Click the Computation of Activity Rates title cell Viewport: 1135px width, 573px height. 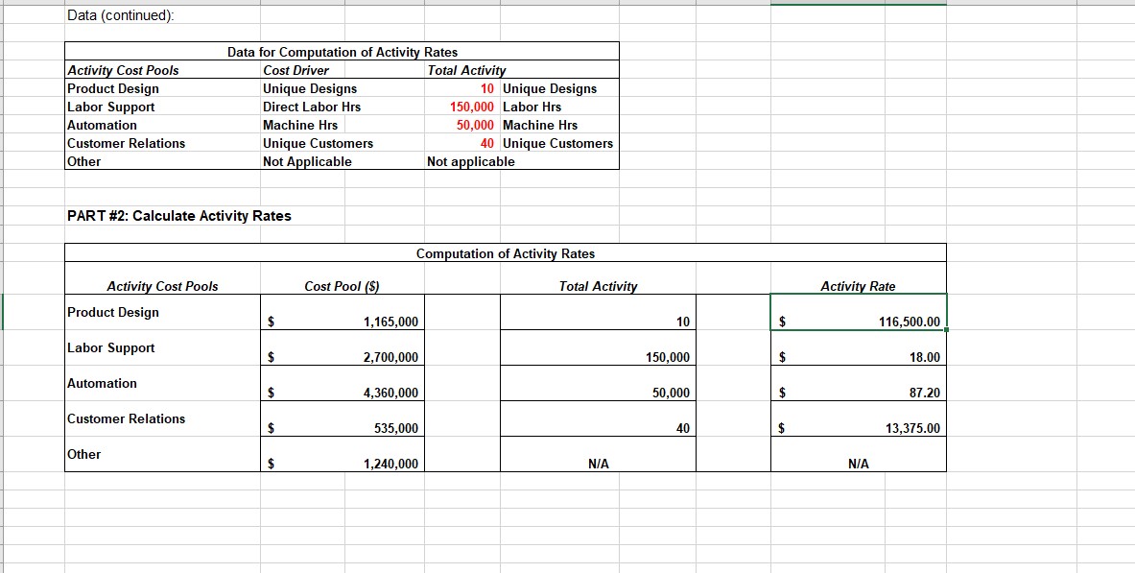coord(504,253)
